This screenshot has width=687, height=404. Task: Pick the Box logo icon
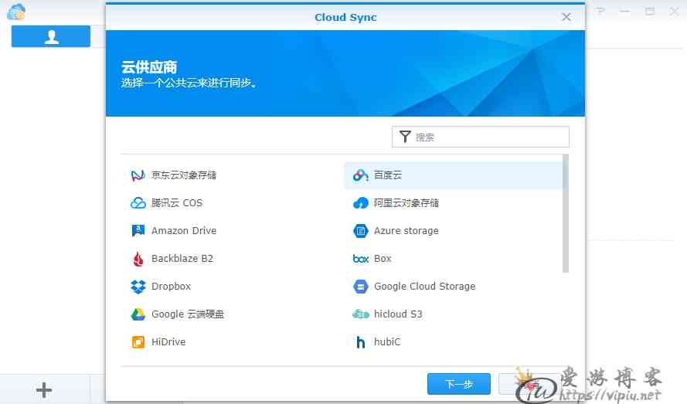[x=361, y=259]
